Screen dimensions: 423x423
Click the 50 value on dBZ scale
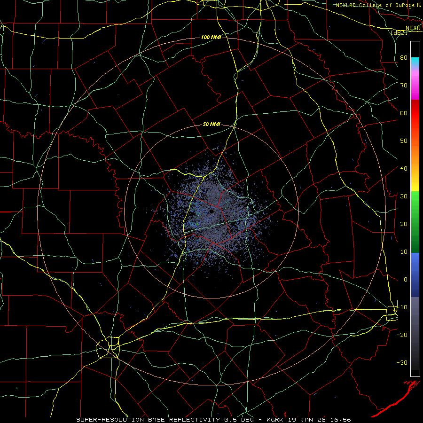click(x=404, y=141)
